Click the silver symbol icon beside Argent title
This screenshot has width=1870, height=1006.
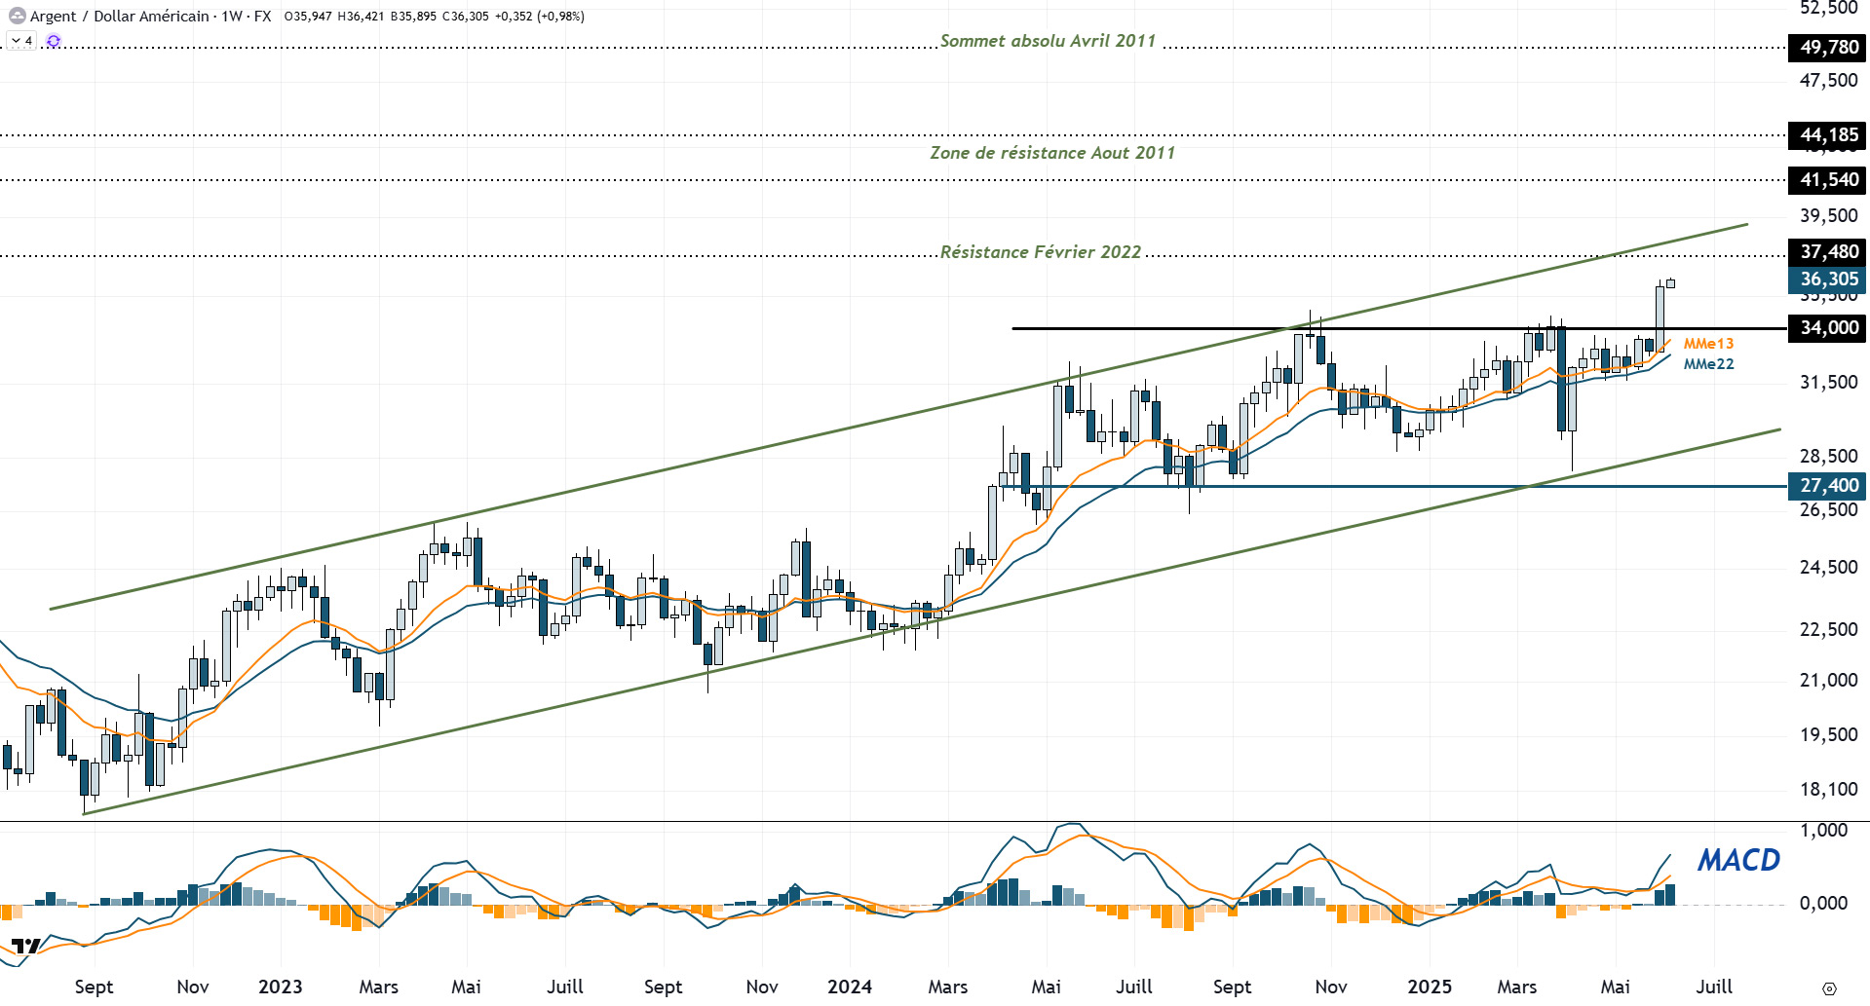point(17,16)
